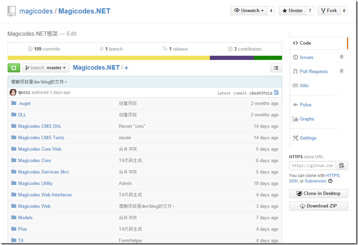This screenshot has height=245, width=358.
Task: Fork the Magicodes.NET repository
Action: click(x=329, y=11)
